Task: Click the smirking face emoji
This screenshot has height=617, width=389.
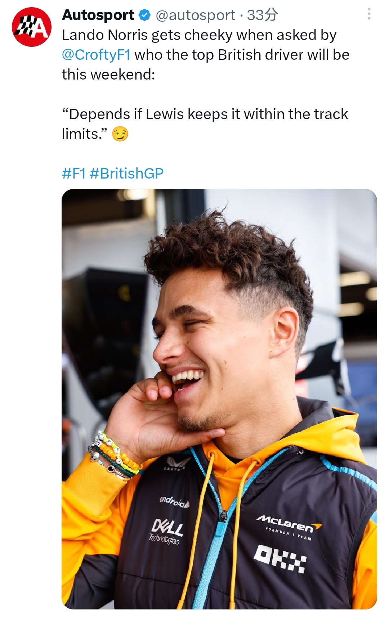Action: tap(120, 134)
